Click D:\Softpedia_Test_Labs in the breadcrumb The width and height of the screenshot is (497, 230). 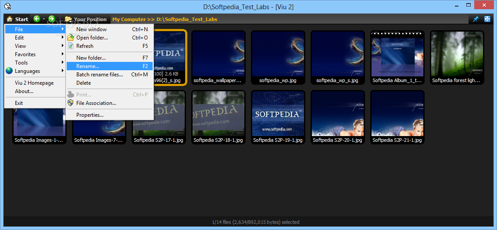click(x=187, y=19)
